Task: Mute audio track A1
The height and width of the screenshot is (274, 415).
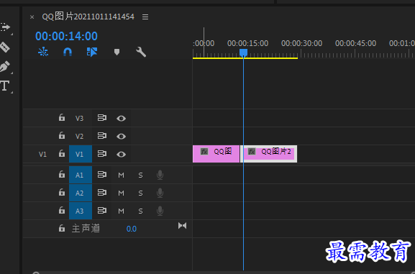Action: (x=122, y=175)
